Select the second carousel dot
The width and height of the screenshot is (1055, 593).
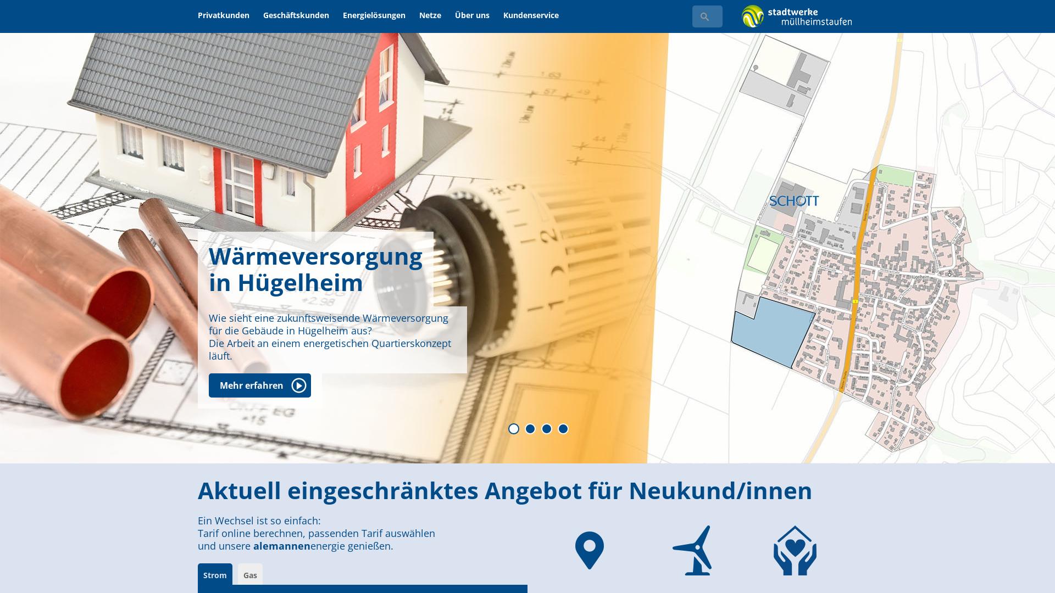click(x=530, y=429)
